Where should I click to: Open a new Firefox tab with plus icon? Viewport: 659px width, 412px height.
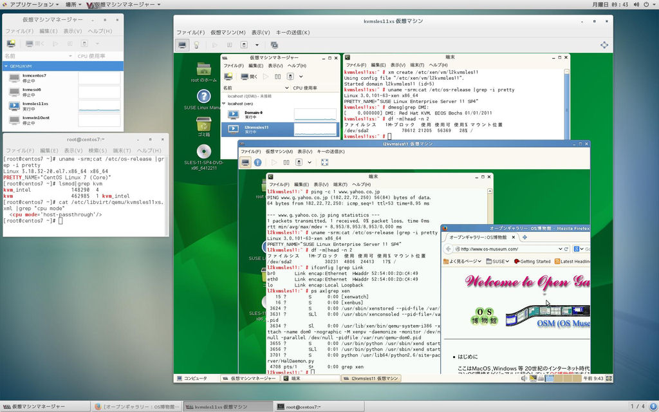(x=524, y=237)
